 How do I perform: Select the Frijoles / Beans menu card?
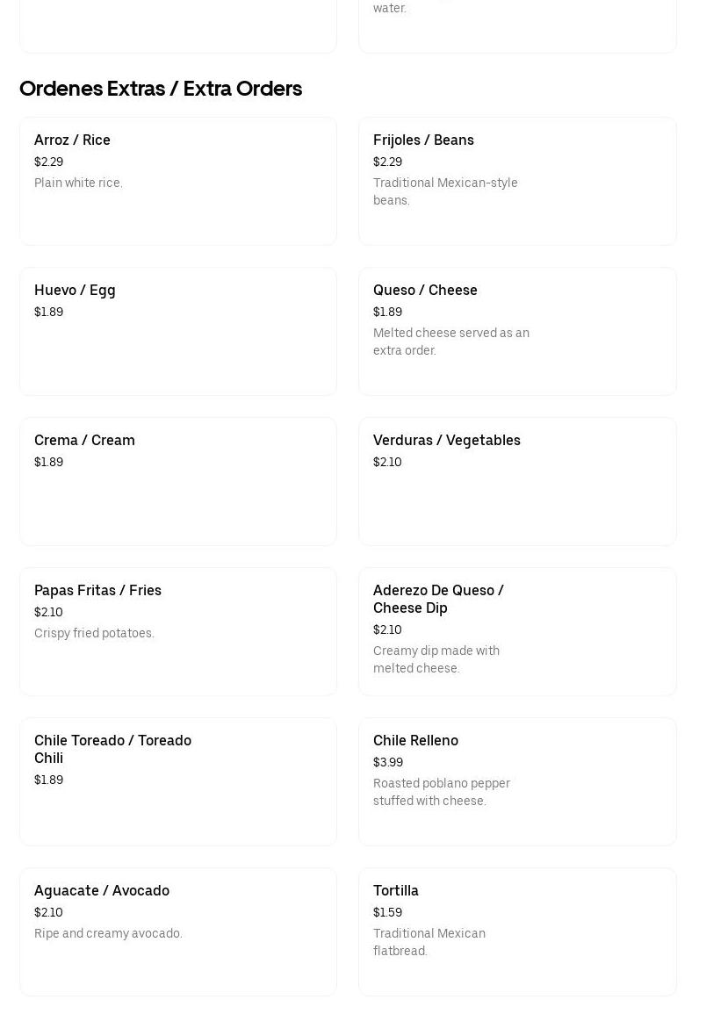click(517, 181)
